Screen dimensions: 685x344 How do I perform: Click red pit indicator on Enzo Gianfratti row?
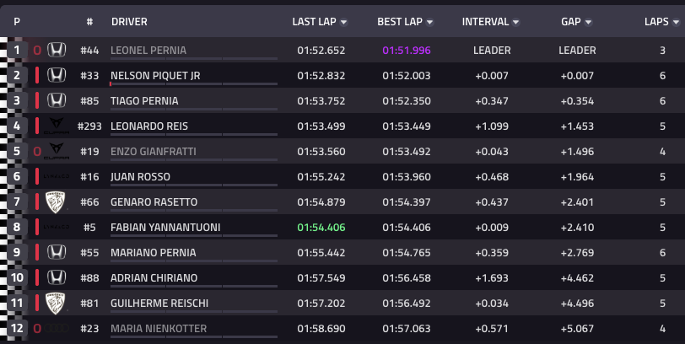pos(37,152)
